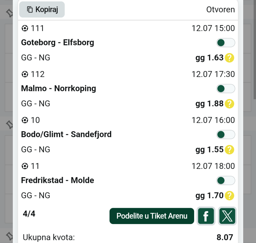This screenshot has width=256, height=243.
Task: Click the middle pin icon on left edge
Action: (10, 125)
